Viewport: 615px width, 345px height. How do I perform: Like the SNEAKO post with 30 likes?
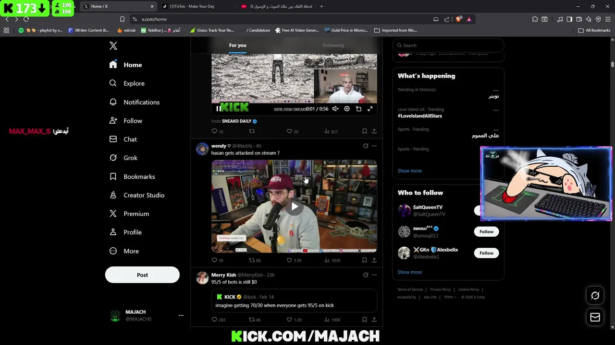(292, 131)
